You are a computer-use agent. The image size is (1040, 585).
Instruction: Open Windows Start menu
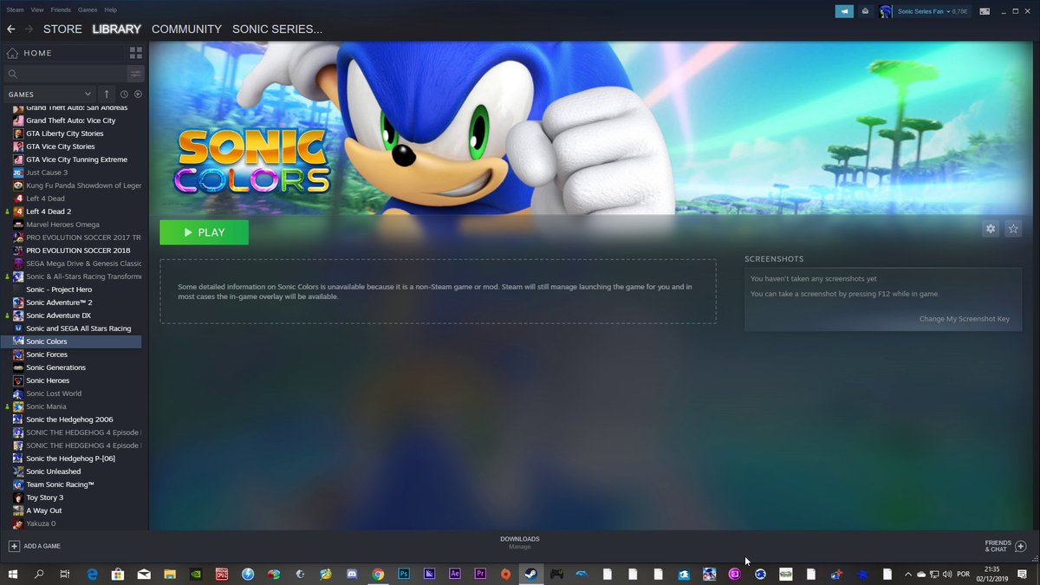(x=13, y=574)
